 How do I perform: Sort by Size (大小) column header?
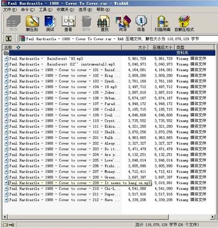[134, 47]
